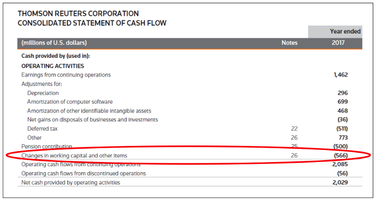The height and width of the screenshot is (202, 376).
Task: Click the Consolidated Statement of Cash Flow heading
Action: [x=92, y=23]
